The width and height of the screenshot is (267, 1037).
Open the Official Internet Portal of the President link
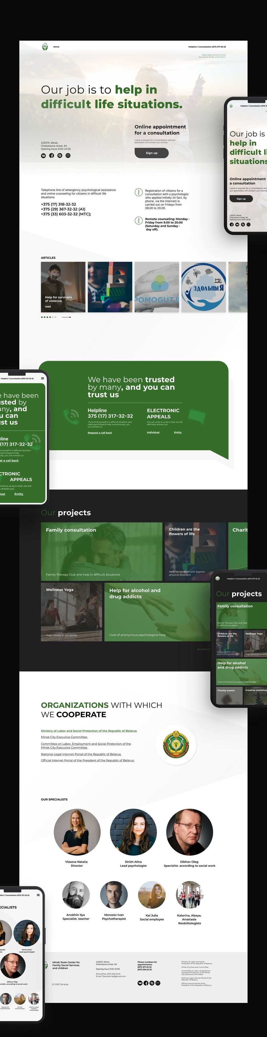(x=88, y=761)
